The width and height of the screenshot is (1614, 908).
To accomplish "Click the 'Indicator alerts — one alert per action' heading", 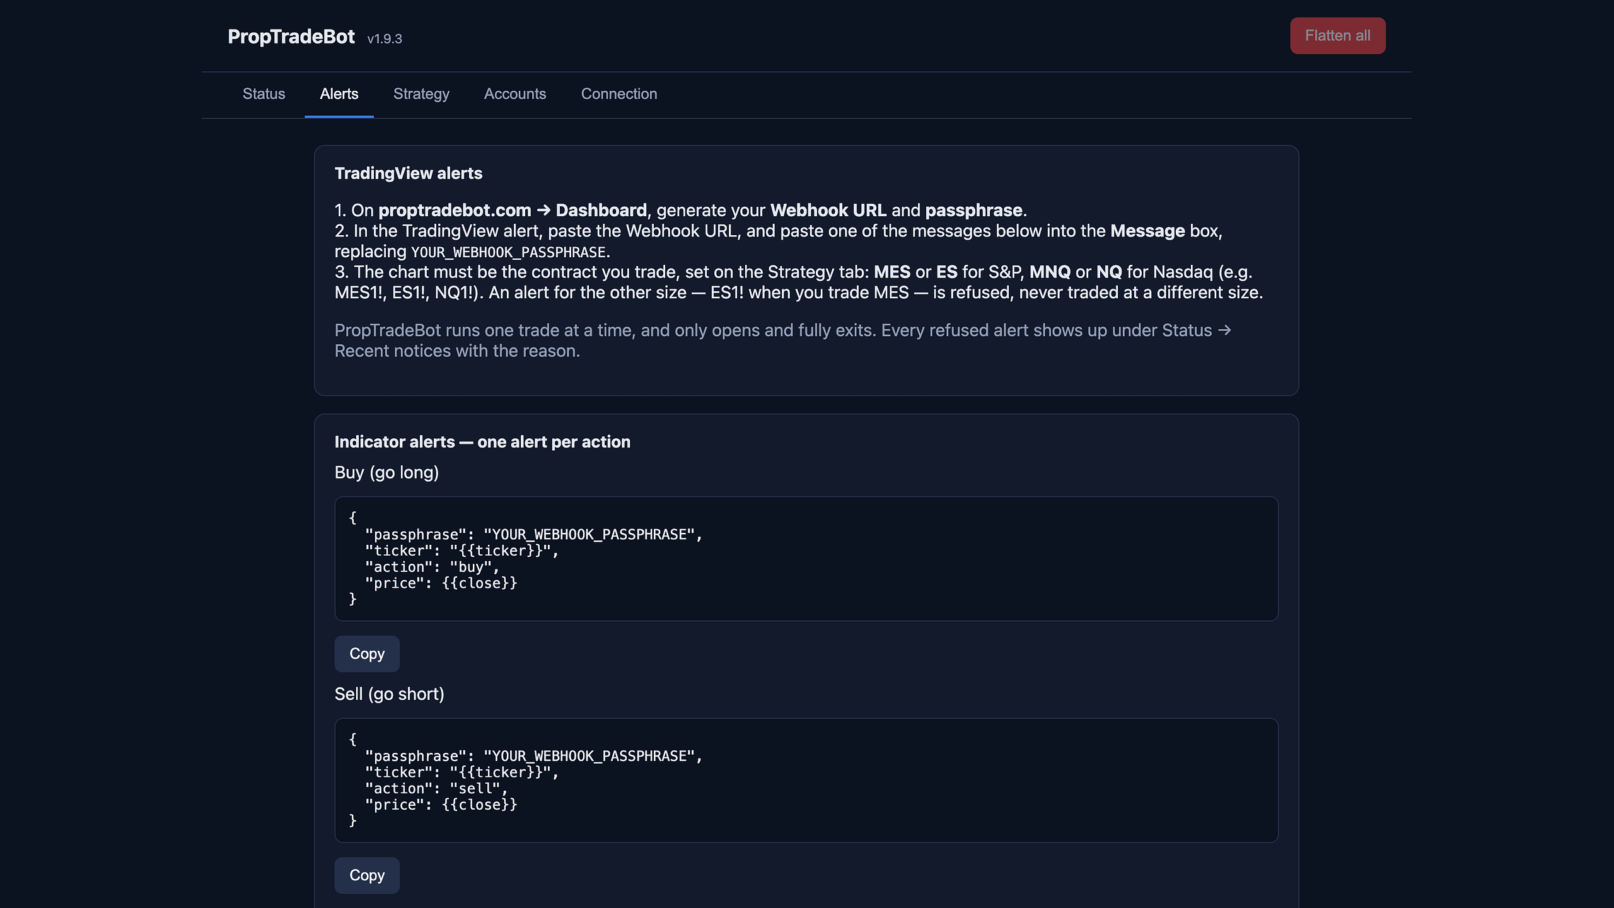I will (x=482, y=441).
